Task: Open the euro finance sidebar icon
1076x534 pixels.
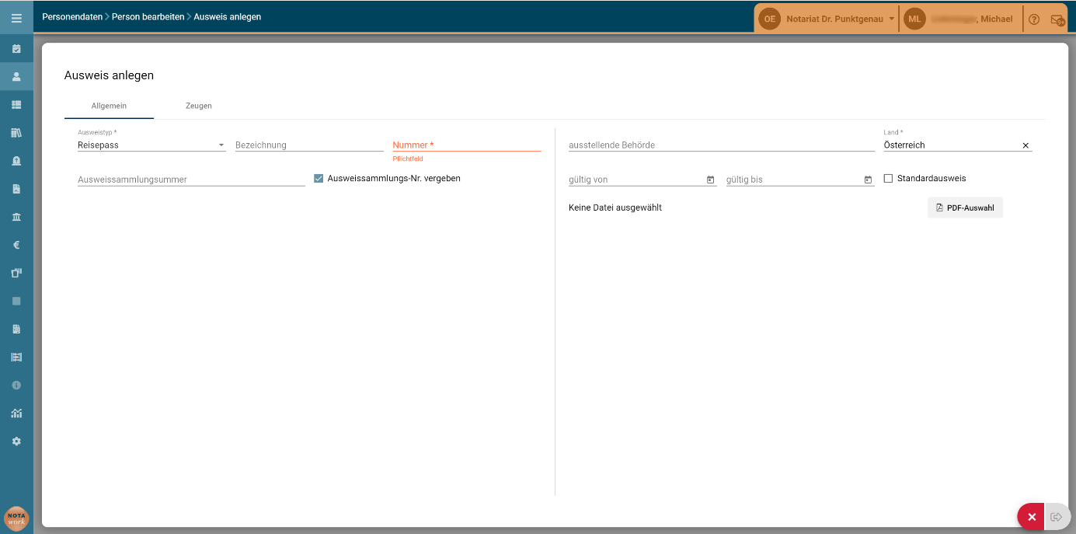Action: click(16, 245)
